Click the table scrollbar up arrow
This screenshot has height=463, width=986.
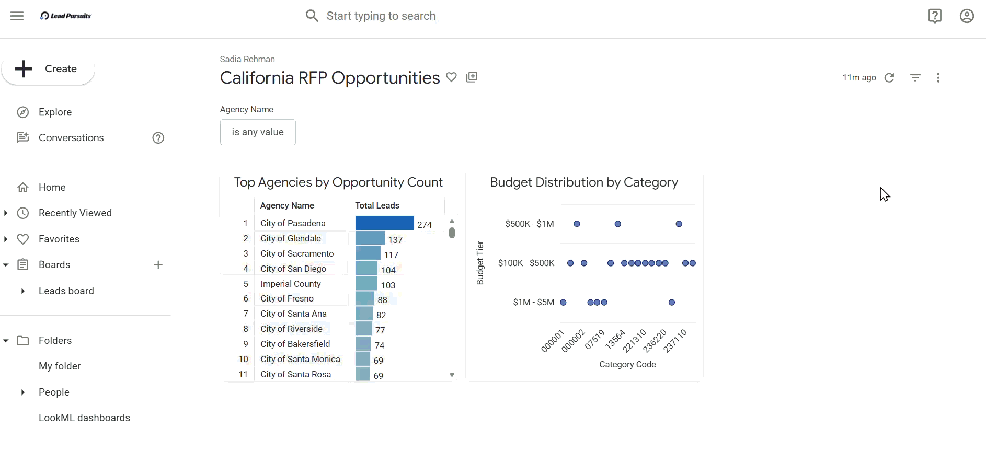[x=452, y=222]
